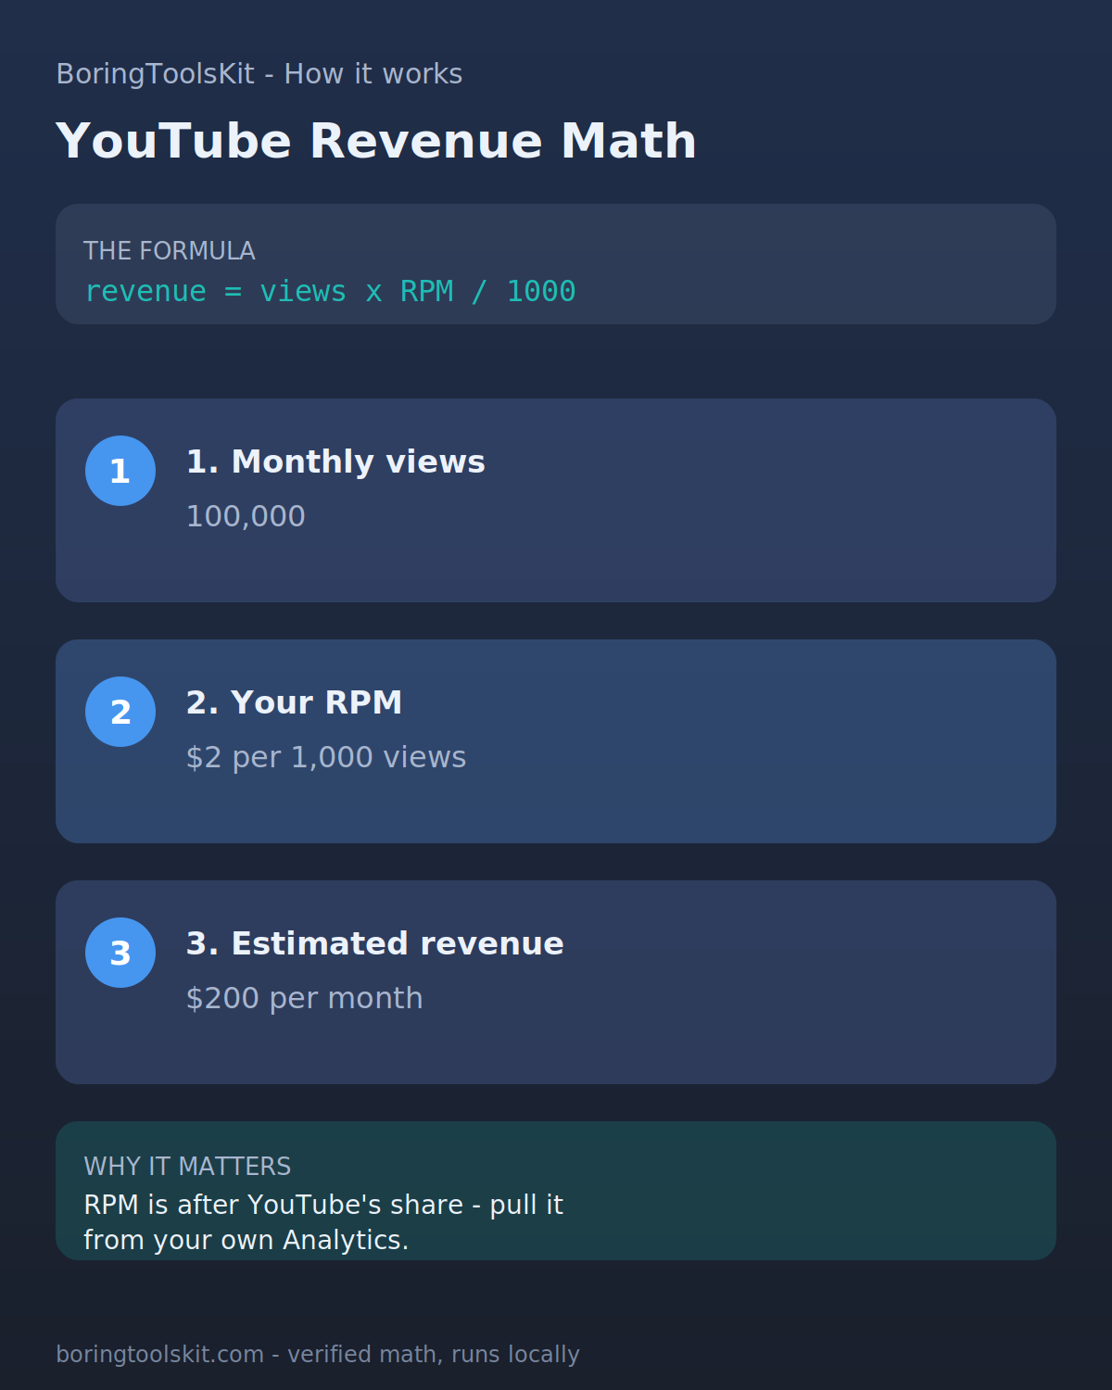Click the '3. Estimated revenue' heading
The width and height of the screenshot is (1112, 1390).
pos(374,943)
